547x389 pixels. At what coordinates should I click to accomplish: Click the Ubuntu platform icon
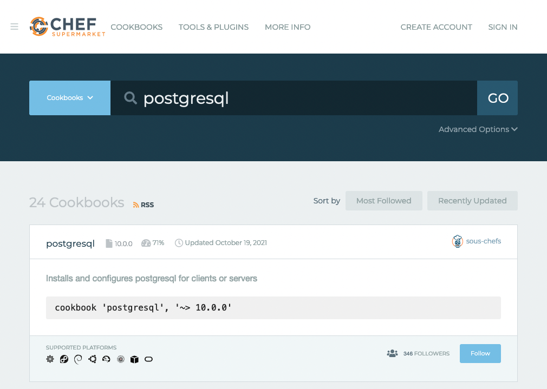coord(92,359)
